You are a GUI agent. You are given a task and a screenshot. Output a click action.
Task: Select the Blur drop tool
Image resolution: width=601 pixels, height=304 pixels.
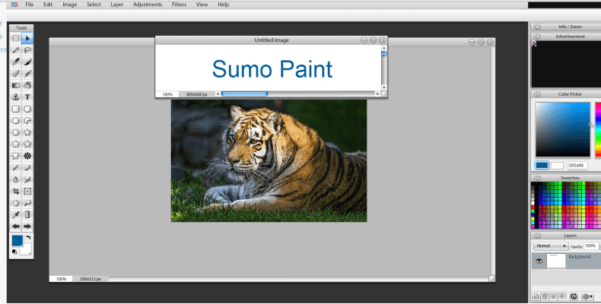[16, 179]
